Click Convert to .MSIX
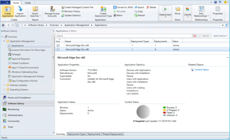The width and height of the screenshot is (230, 140). [123, 7]
